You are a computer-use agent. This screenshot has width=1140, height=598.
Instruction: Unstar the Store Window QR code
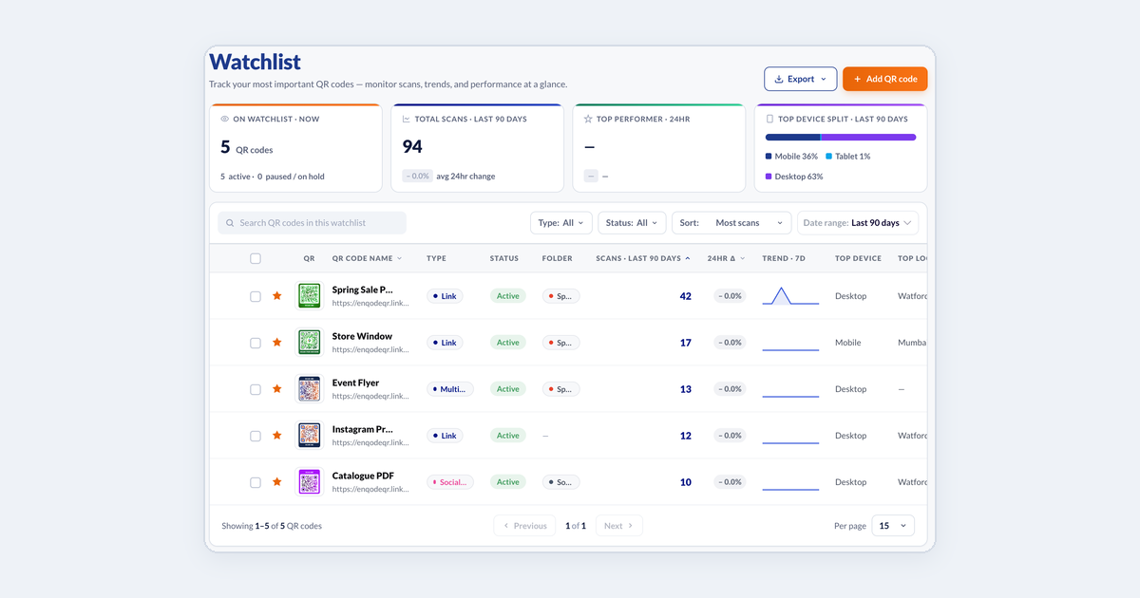pyautogui.click(x=277, y=343)
